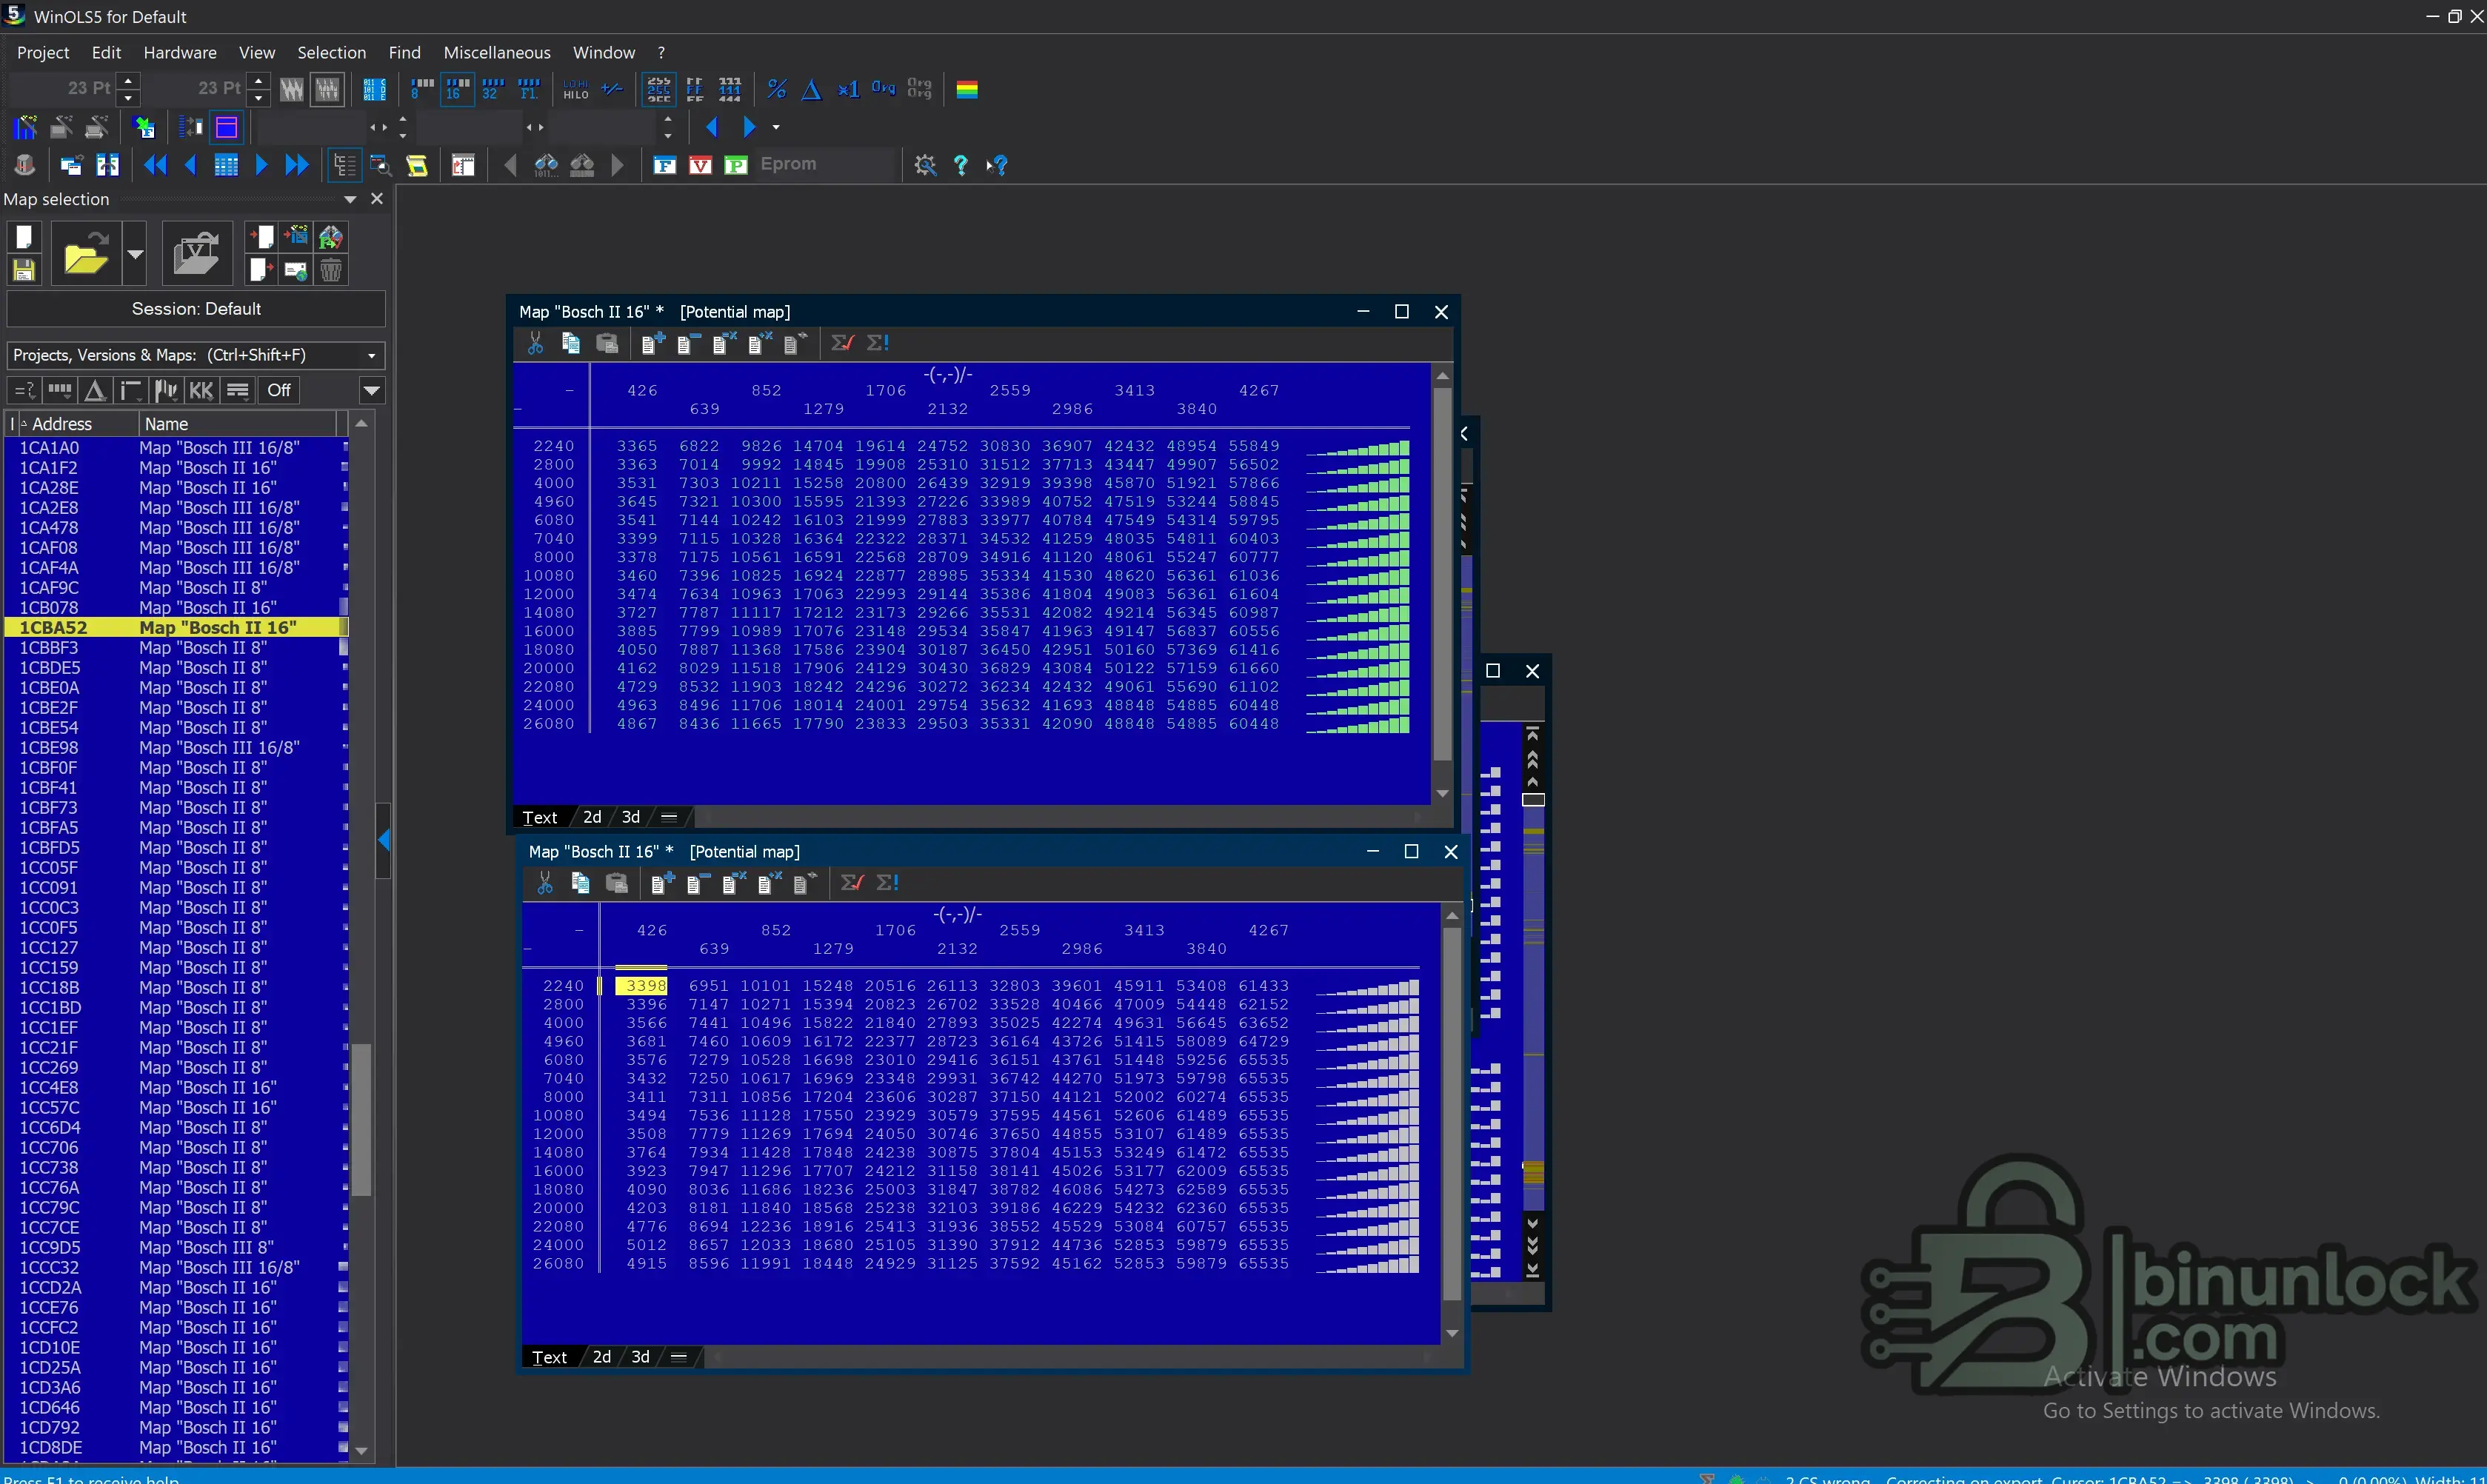Select map row at address 1CC9D5
The width and height of the screenshot is (2487, 1484).
[x=176, y=1248]
